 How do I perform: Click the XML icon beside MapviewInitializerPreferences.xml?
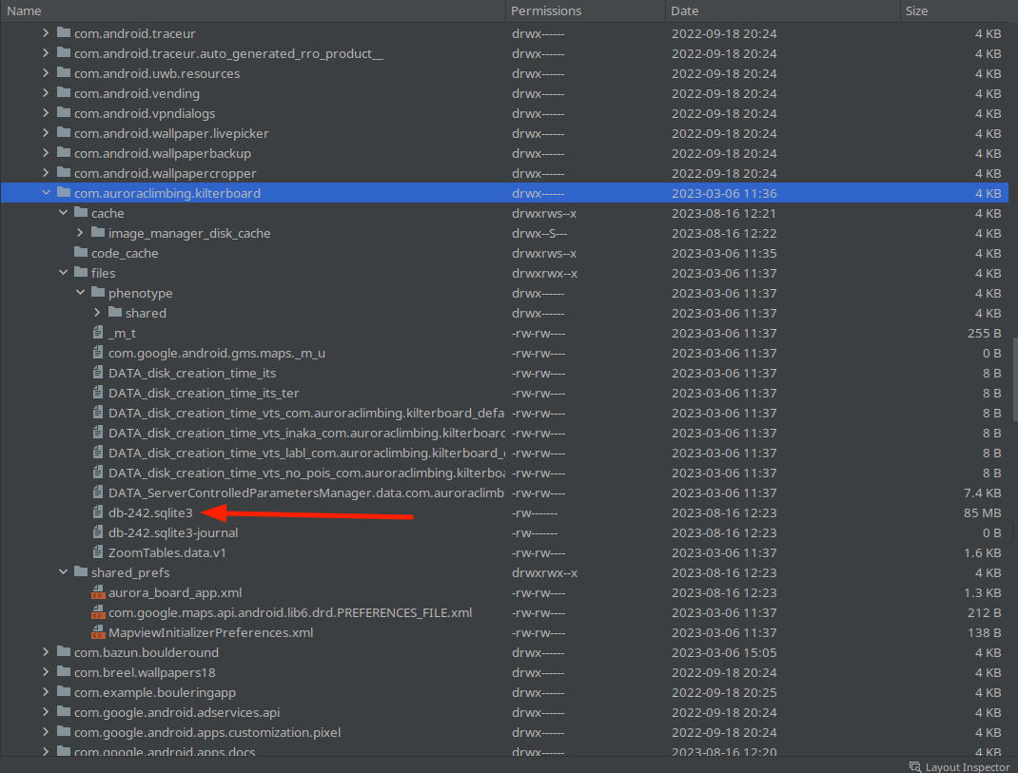97,632
